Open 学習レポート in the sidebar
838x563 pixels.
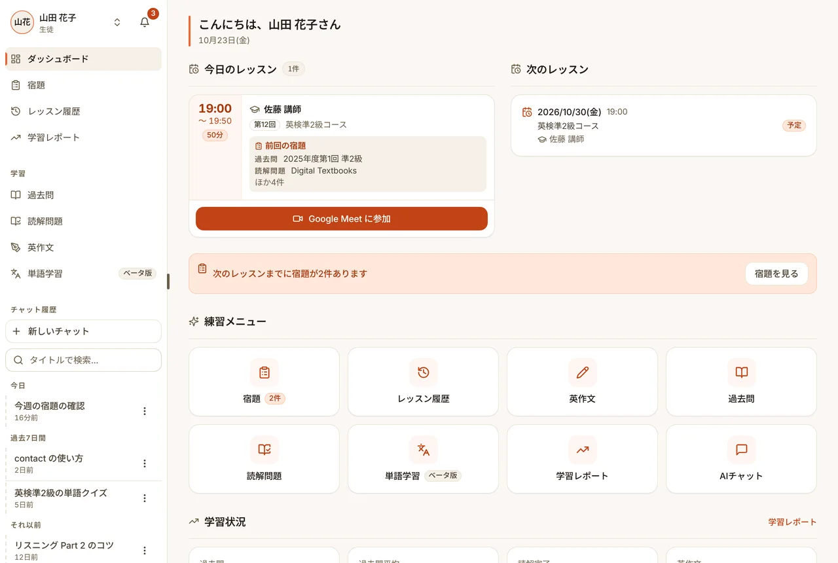pyautogui.click(x=83, y=137)
